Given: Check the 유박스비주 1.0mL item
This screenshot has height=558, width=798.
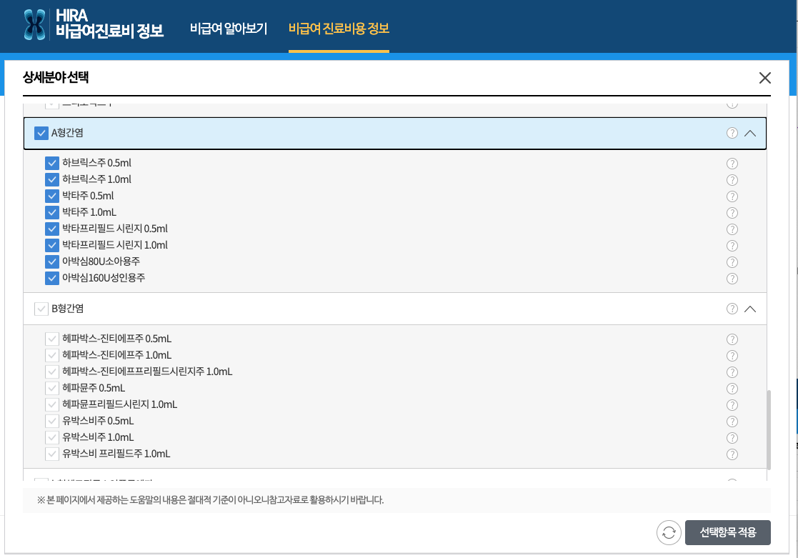Looking at the screenshot, I should (x=52, y=437).
